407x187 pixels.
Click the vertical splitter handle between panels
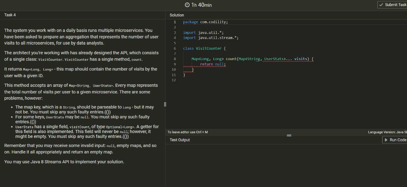coord(165,104)
